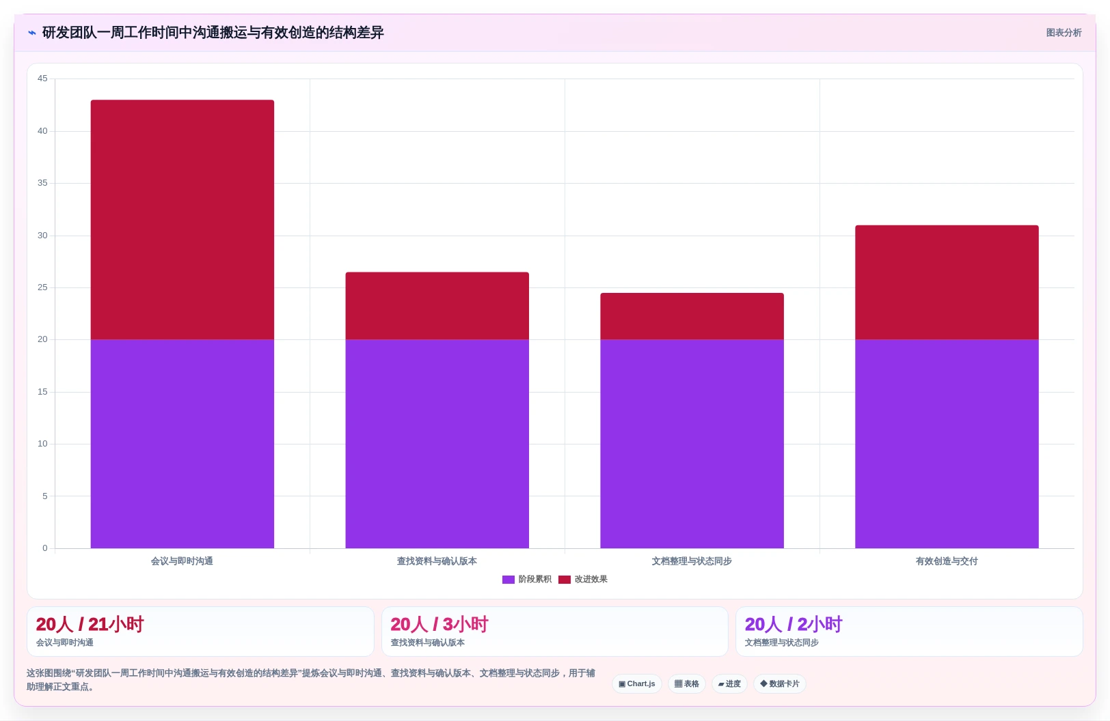Image resolution: width=1110 pixels, height=721 pixels.
Task: Click the x-axis label 有效创造与交付
Action: pos(947,561)
